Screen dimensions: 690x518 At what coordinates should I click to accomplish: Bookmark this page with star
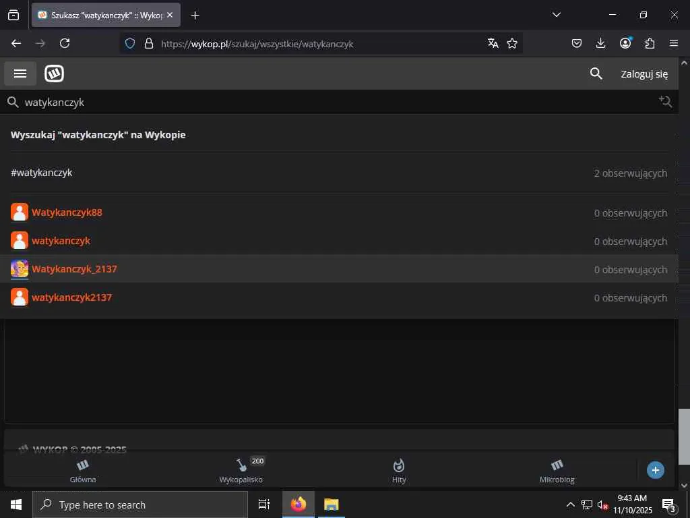(512, 43)
